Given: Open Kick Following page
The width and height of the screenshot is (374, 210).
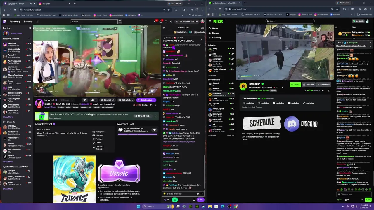Looking at the screenshot, I should click(217, 38).
